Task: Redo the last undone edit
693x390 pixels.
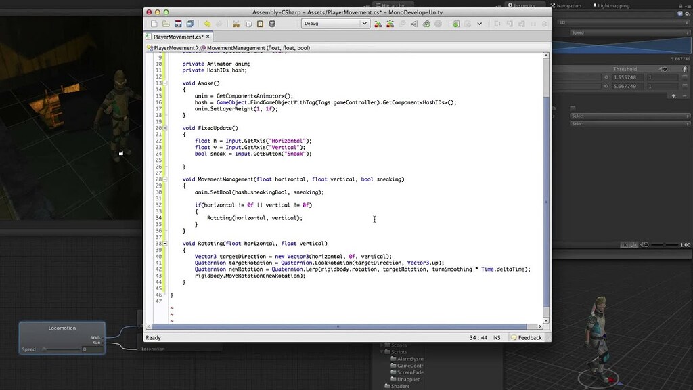Action: 219,22
